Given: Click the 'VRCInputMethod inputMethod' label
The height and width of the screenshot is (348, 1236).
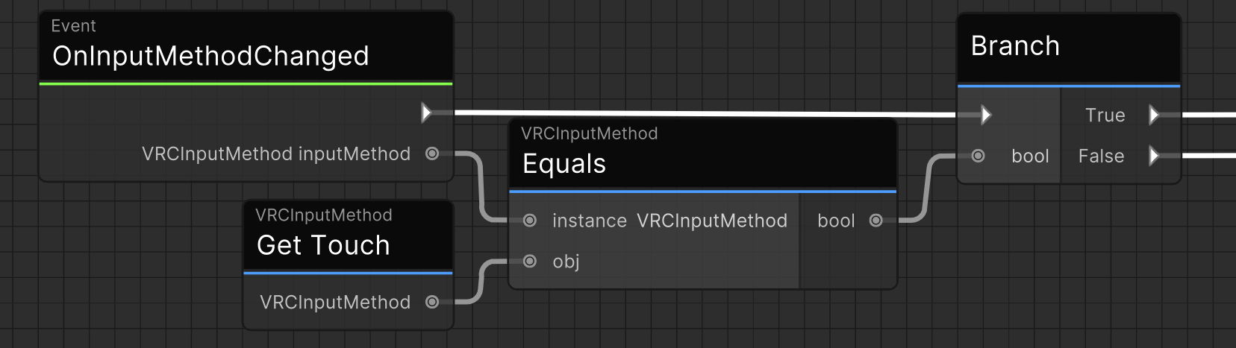Looking at the screenshot, I should point(276,154).
